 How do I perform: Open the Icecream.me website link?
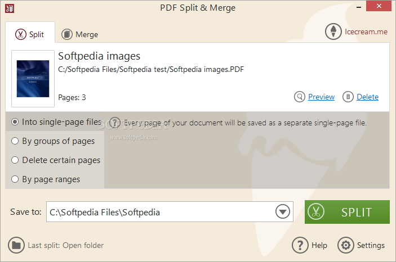tap(366, 32)
